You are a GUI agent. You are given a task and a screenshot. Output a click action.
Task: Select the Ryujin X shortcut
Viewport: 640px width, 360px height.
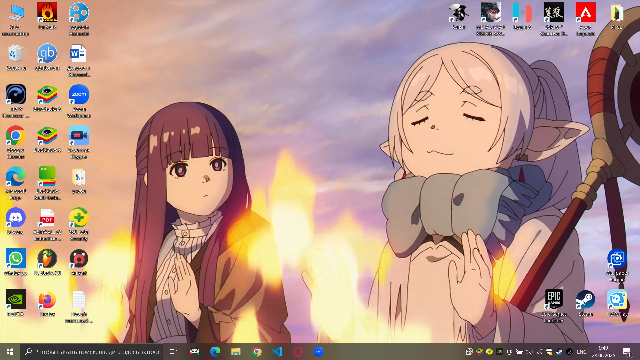(522, 16)
